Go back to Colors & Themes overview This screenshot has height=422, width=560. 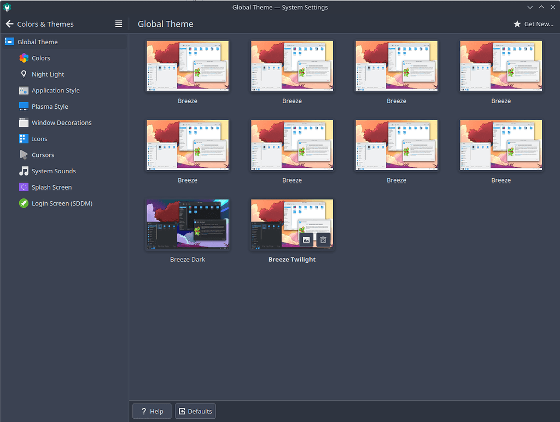[9, 24]
